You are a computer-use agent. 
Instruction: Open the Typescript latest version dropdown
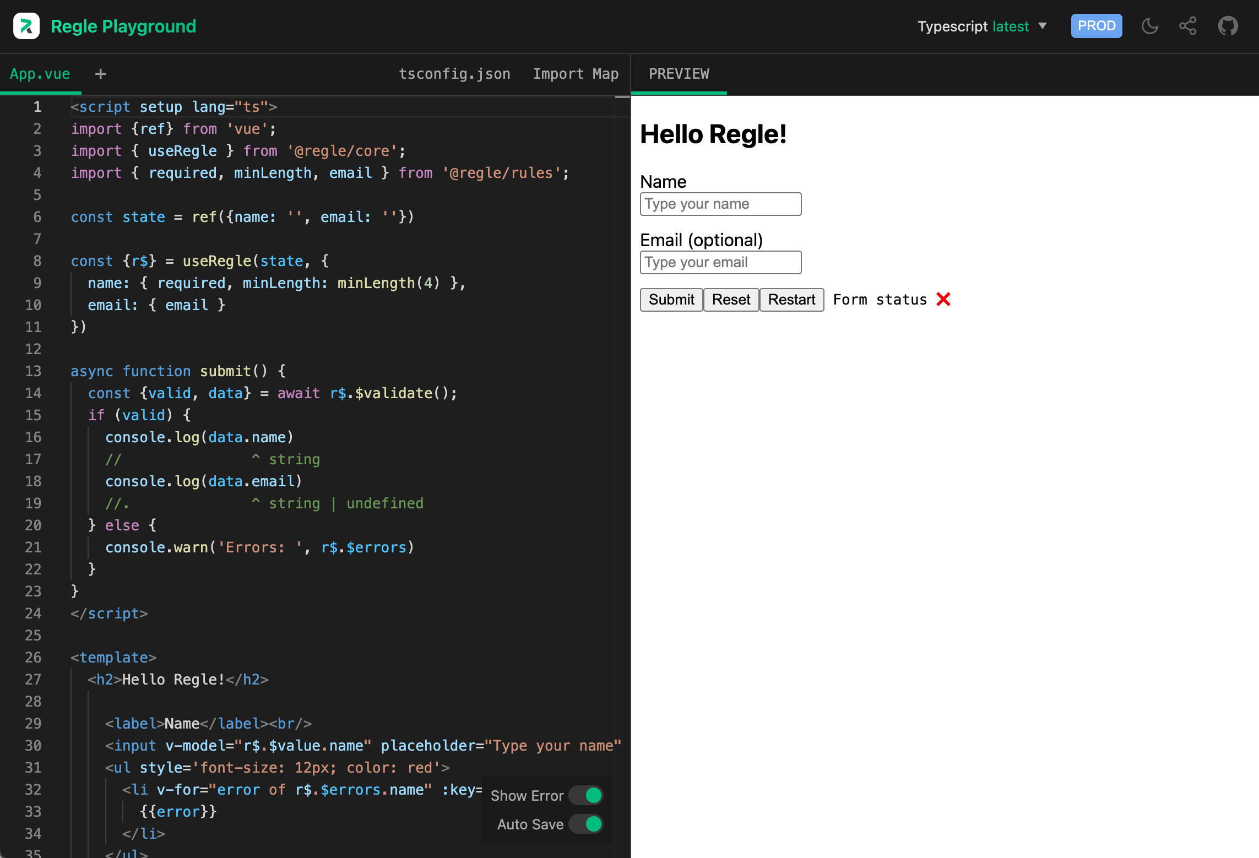(982, 26)
